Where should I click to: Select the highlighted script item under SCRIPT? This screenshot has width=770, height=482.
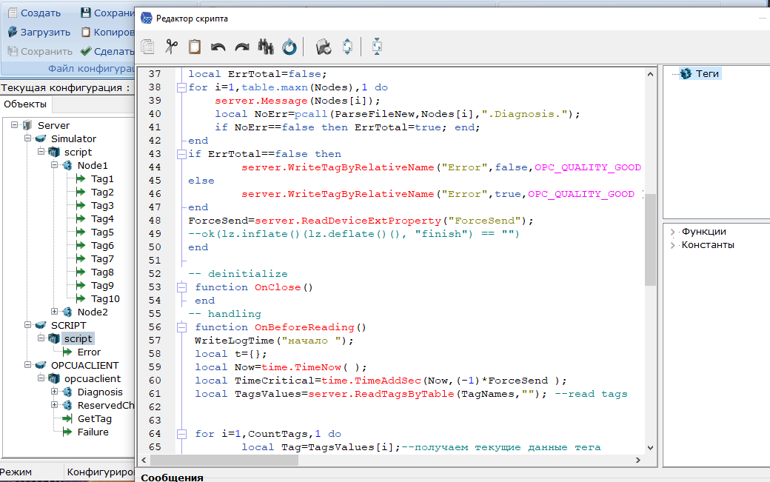[x=78, y=338]
